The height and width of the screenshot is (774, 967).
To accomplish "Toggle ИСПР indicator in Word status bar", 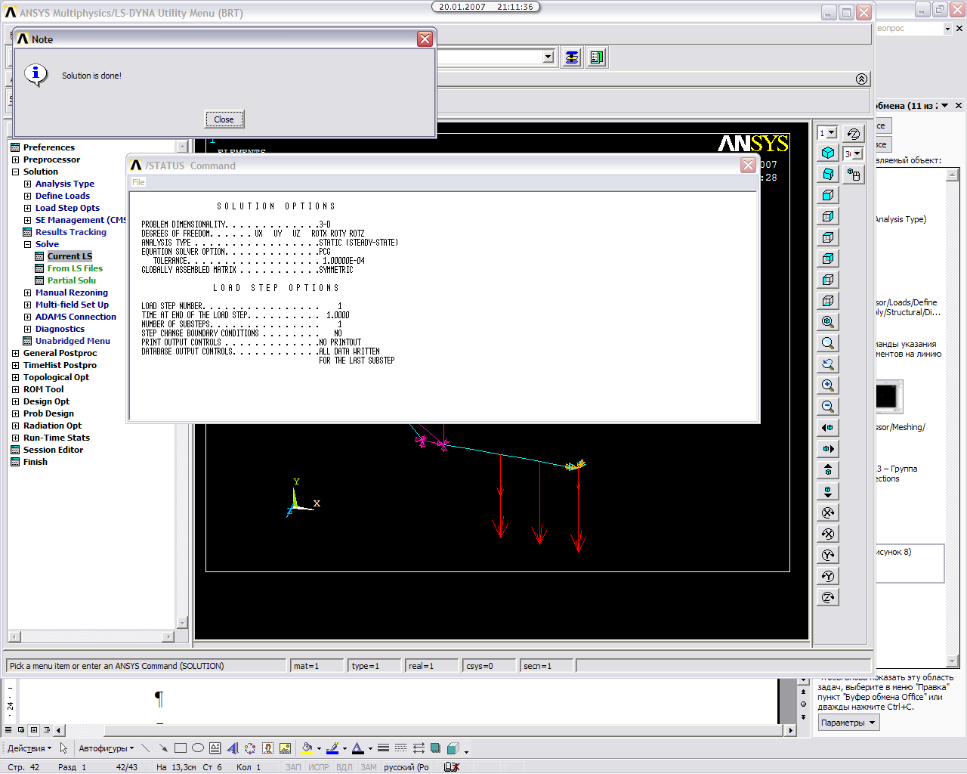I will coord(319,767).
